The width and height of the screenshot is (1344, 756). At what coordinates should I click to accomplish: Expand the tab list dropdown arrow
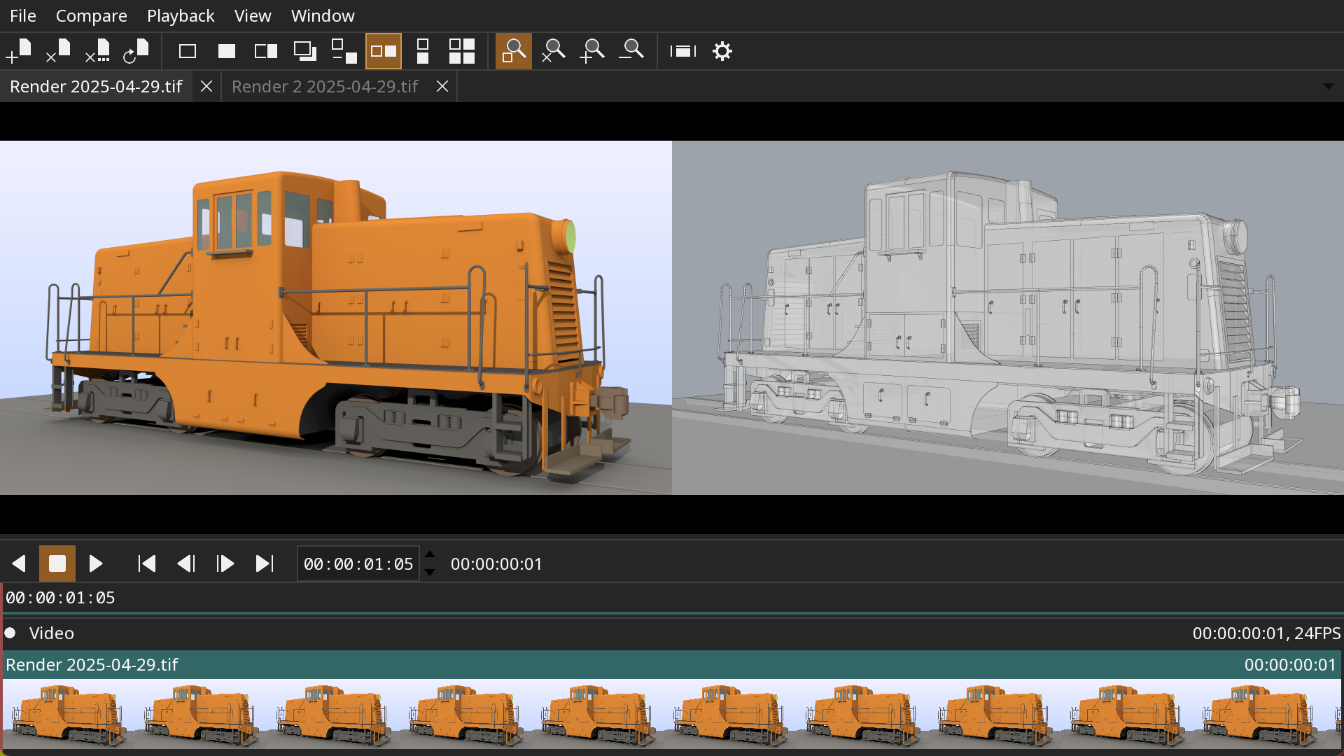[x=1328, y=87]
